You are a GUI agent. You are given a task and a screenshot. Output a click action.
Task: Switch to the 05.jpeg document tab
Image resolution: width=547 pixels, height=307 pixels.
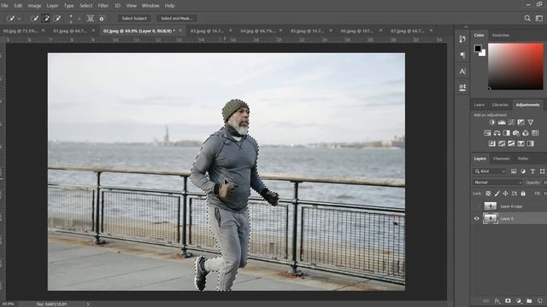tap(308, 31)
